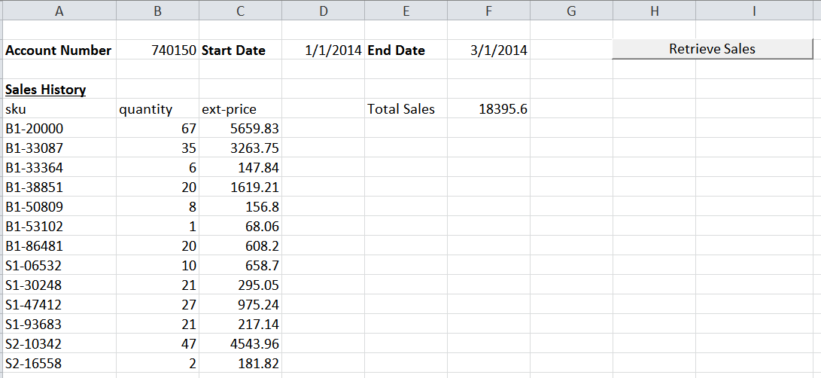821x378 pixels.
Task: Click the Retrieve Sales button
Action: pos(712,50)
